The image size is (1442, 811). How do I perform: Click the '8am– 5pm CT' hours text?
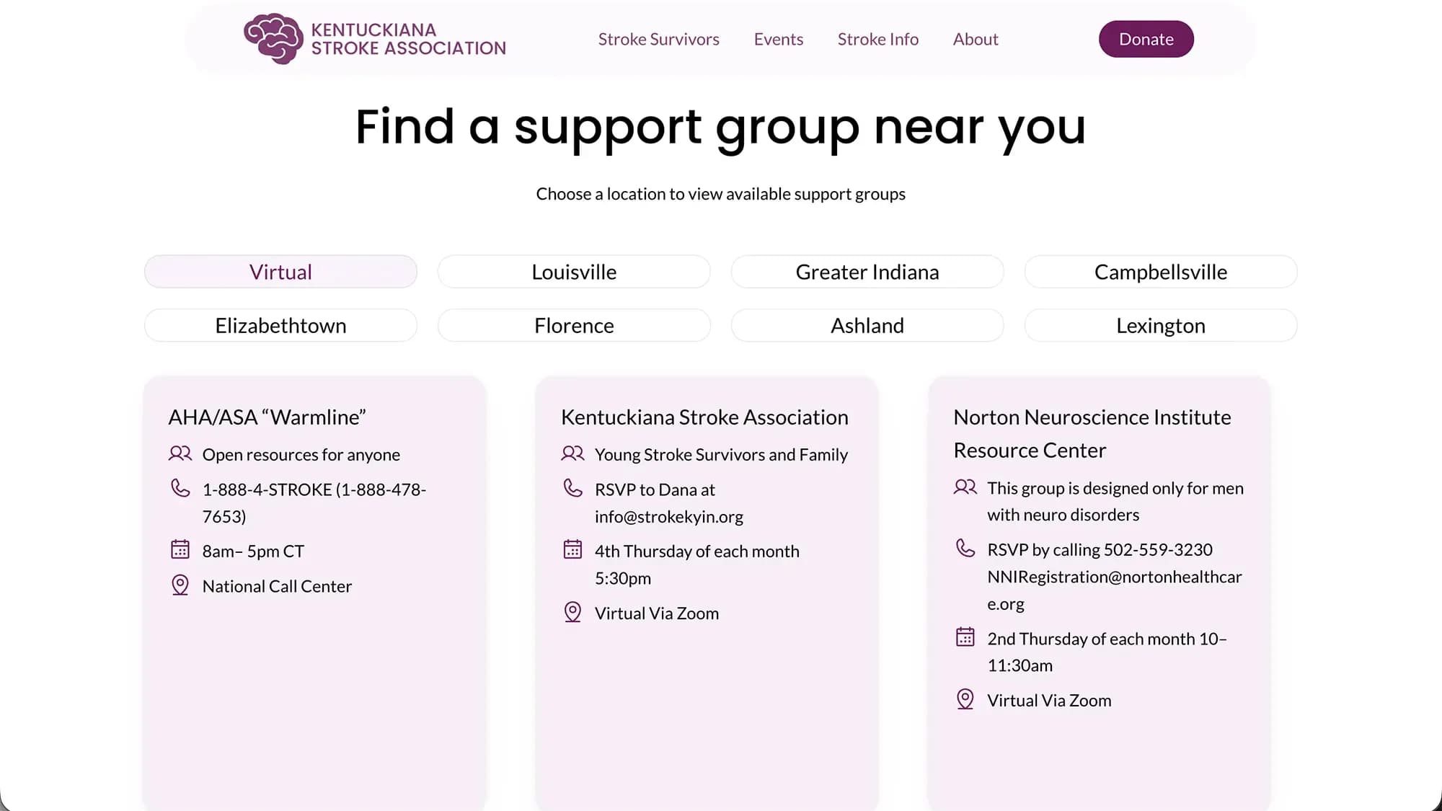click(253, 551)
